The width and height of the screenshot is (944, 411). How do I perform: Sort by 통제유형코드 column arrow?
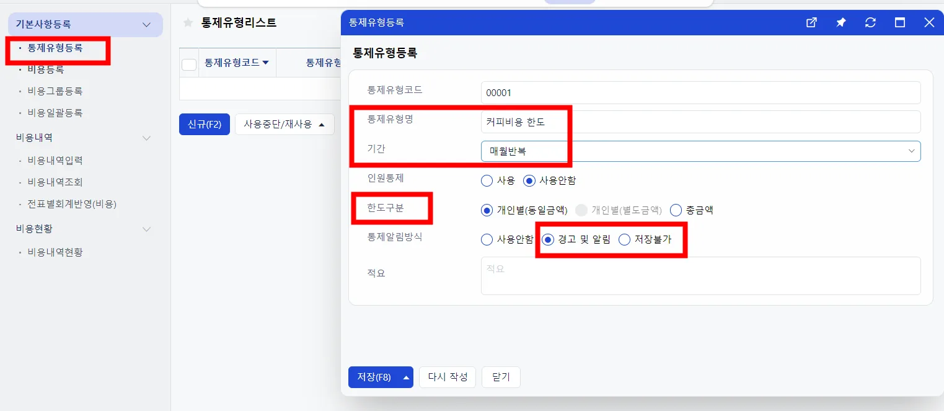(x=266, y=63)
